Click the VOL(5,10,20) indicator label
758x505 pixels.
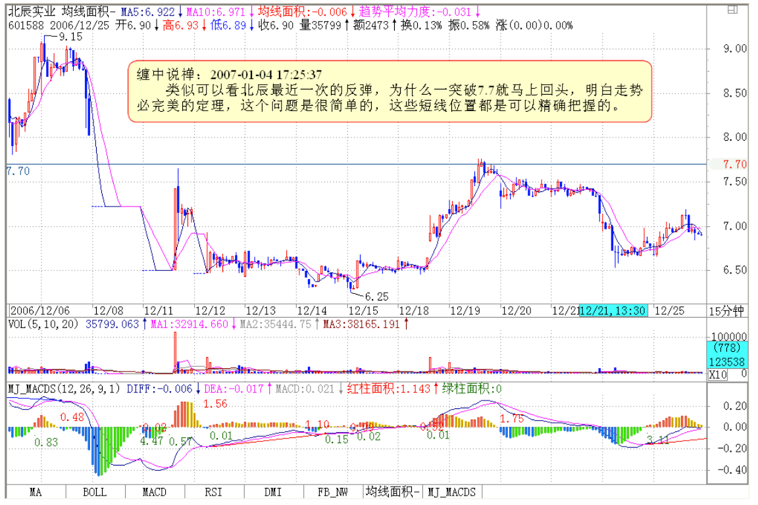click(x=43, y=324)
